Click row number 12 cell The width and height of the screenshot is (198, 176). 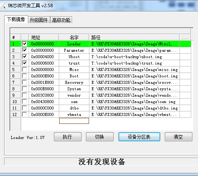point(15,114)
